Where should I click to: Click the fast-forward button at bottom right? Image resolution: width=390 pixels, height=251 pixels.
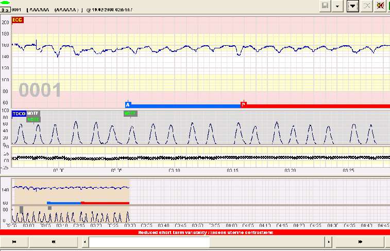pyautogui.click(x=360, y=242)
